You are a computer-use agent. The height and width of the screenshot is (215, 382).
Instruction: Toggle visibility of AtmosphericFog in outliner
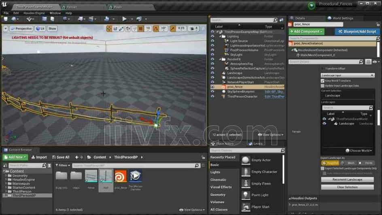tap(212, 64)
